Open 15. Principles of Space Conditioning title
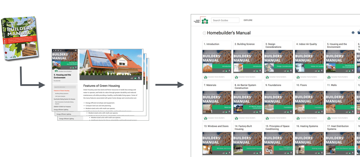360x157 pixels. click(x=278, y=128)
